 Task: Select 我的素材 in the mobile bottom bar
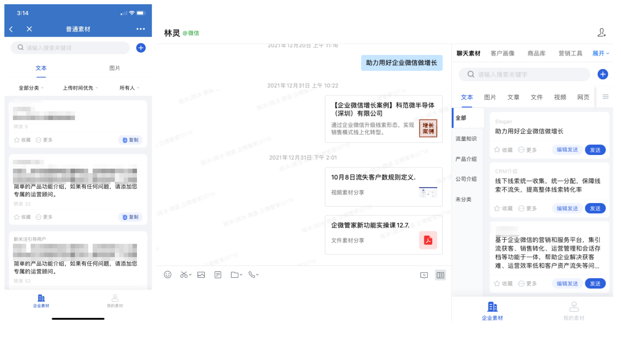(115, 301)
